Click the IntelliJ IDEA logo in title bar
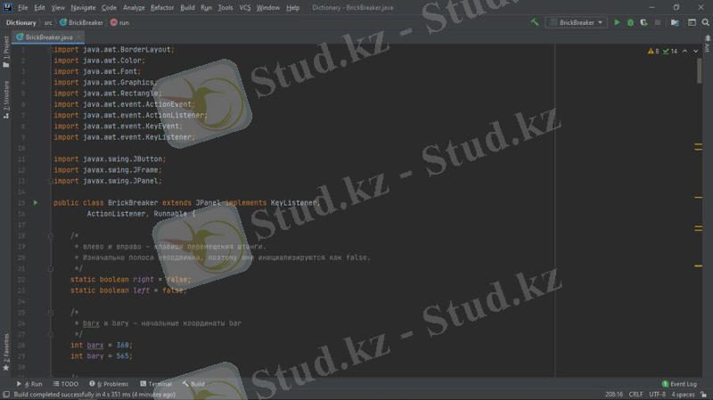Image resolution: width=713 pixels, height=400 pixels. [8, 7]
